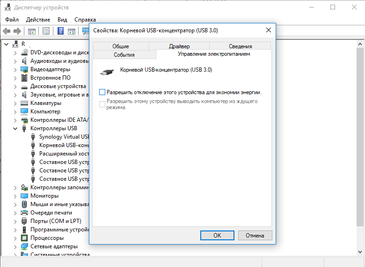The image size is (365, 267).
Task: Click the scrollbar down arrow in Device Manager
Action: pyautogui.click(x=360, y=252)
